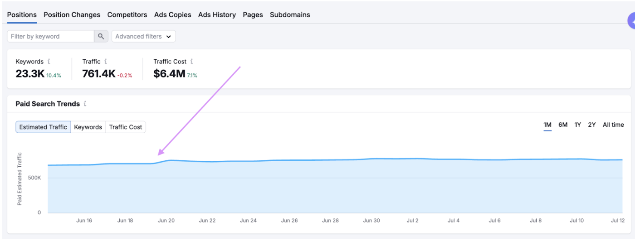Set time range to 6M
The image size is (635, 241).
563,125
